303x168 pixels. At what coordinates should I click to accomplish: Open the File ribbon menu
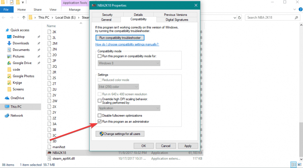(x=6, y=9)
